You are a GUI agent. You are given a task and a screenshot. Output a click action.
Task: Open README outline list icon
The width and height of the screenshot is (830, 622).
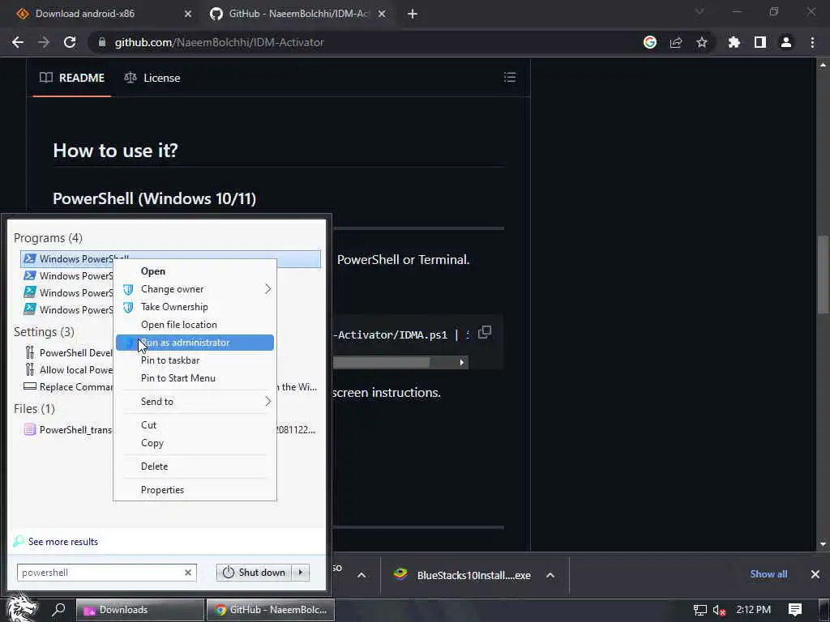[x=510, y=78]
